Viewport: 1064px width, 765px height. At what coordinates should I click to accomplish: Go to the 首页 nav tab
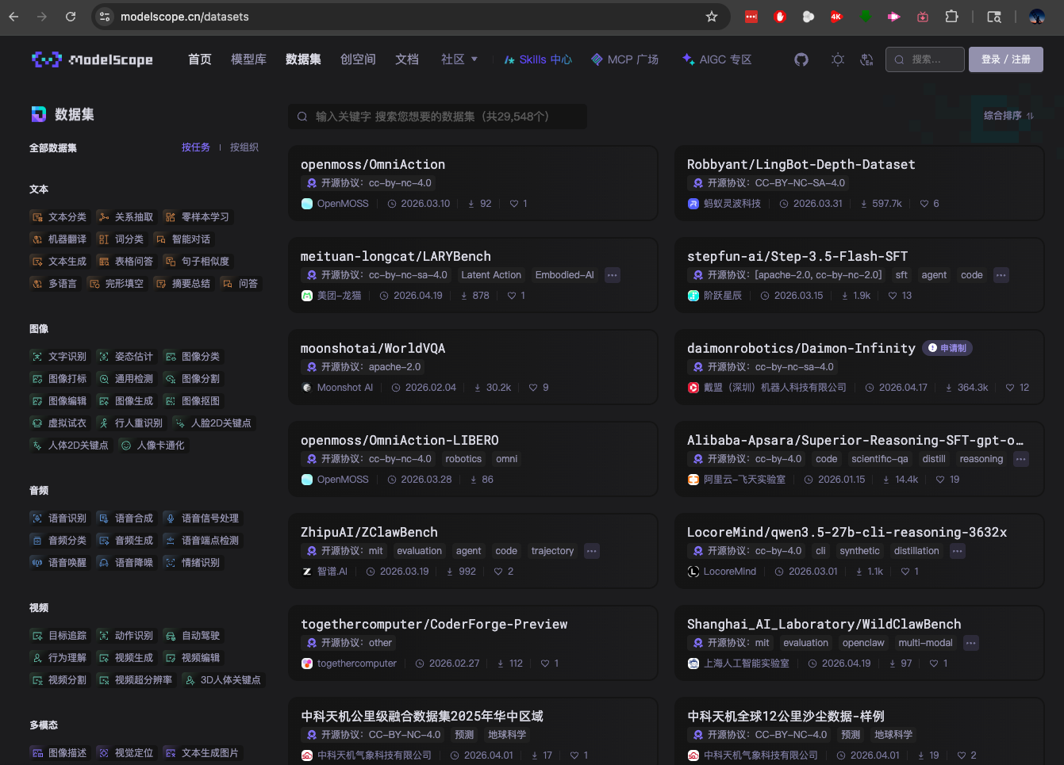click(x=200, y=59)
